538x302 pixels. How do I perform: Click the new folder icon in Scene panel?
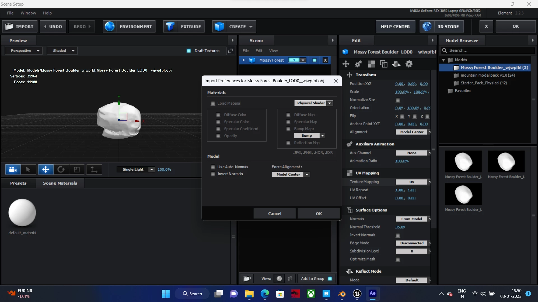(247, 279)
